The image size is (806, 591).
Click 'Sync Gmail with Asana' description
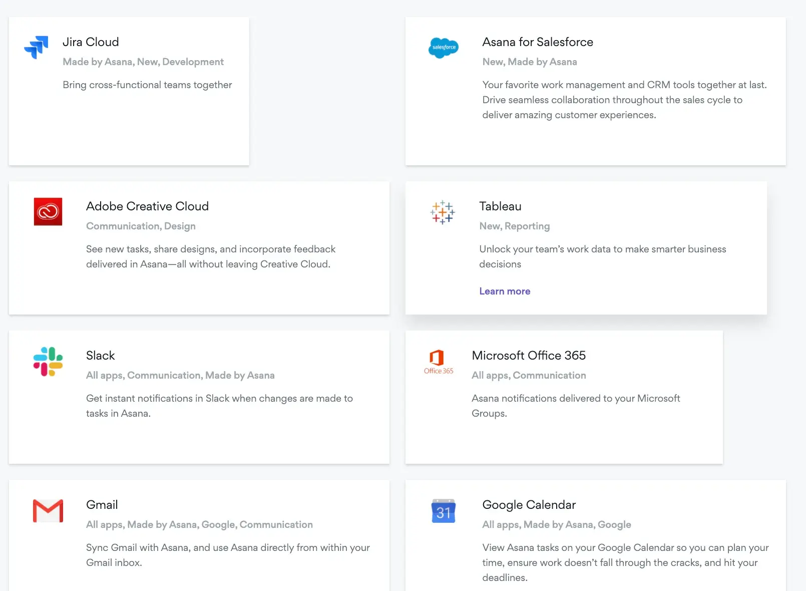pos(228,555)
